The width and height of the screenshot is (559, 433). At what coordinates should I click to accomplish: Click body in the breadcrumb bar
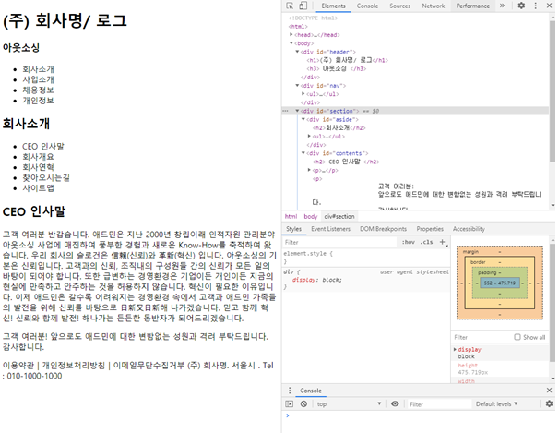click(311, 216)
